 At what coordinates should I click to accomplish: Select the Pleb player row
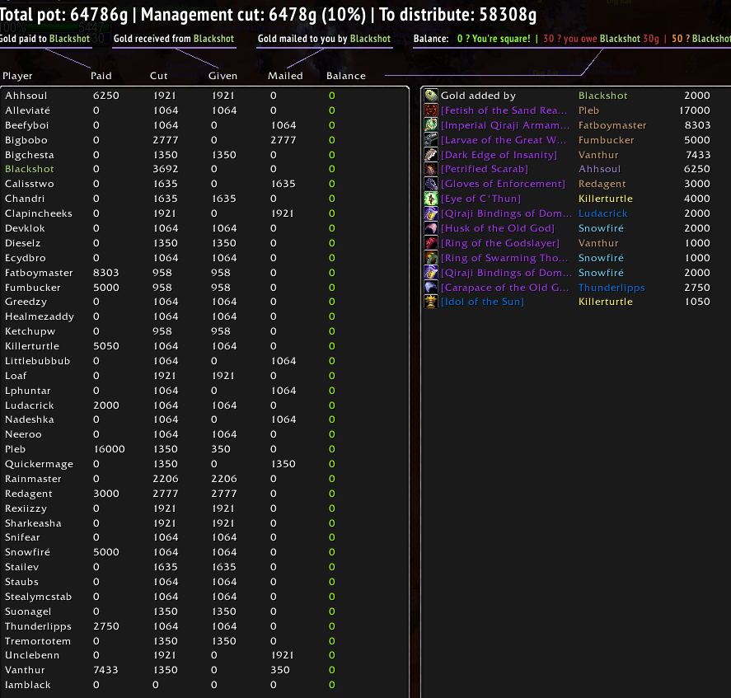(x=204, y=449)
